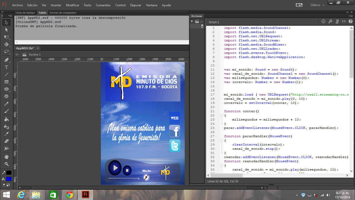Open the Comandos menu

[103, 5]
